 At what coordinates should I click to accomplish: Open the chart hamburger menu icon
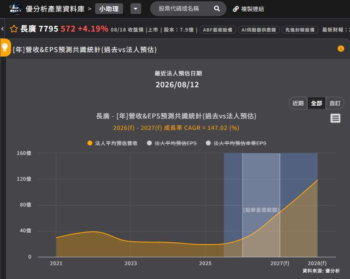point(335,118)
